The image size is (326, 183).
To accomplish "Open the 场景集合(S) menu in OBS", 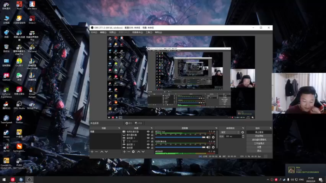I will click(x=137, y=33).
